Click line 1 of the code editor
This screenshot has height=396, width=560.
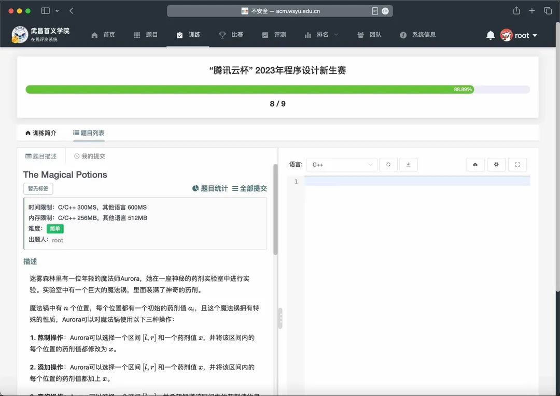pos(417,181)
